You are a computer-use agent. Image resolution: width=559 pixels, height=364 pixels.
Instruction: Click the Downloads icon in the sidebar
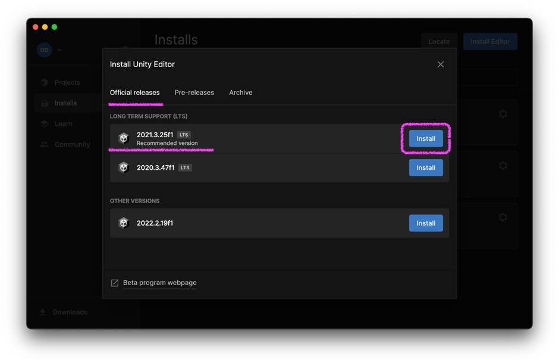43,312
